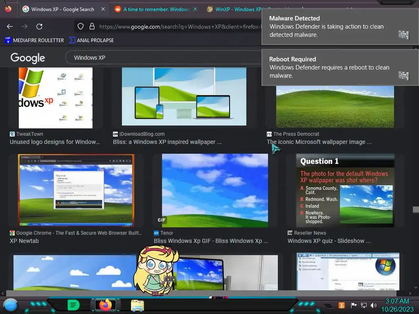
Task: Click the Google Chrome source link
Action: tap(76, 233)
